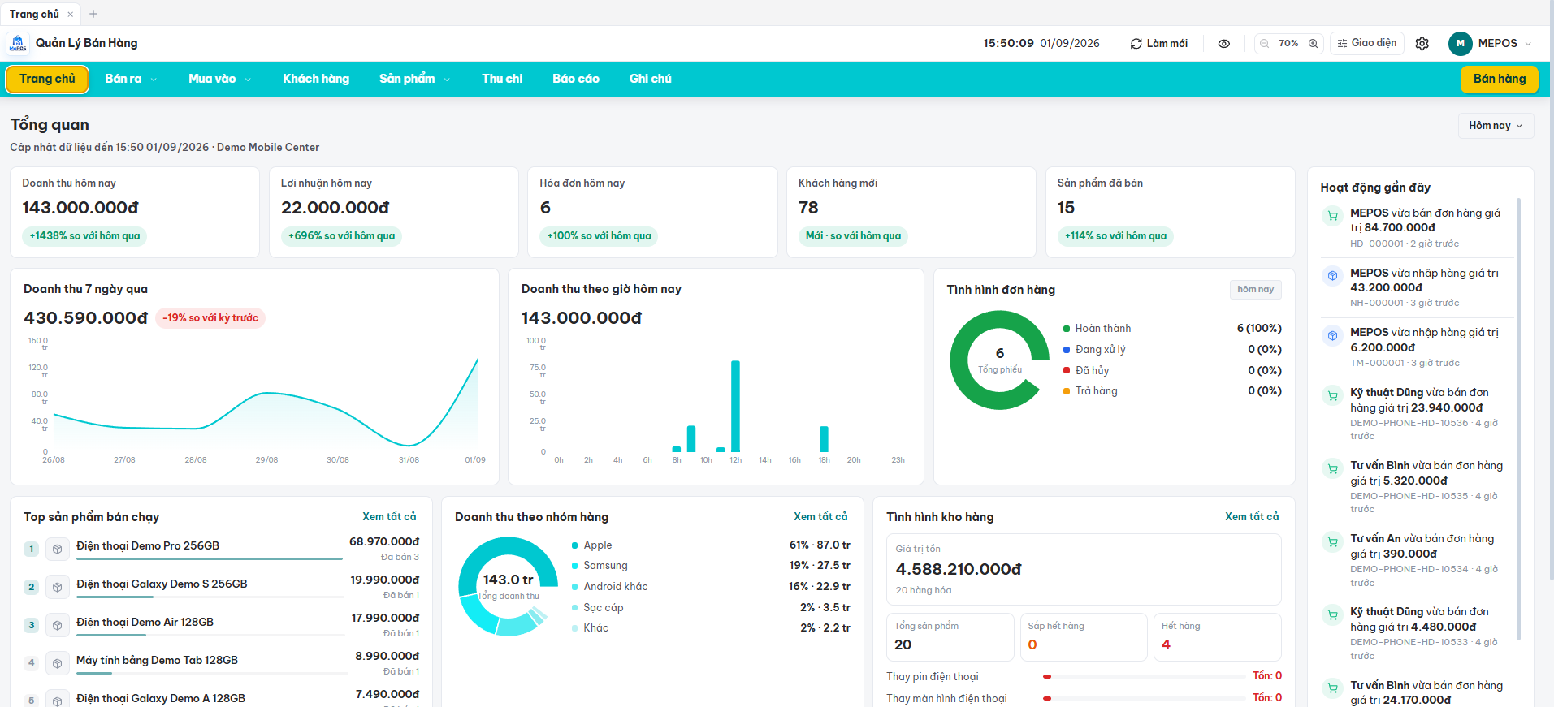
Task: Click the Samsung legend dot in revenue groups
Action: point(575,566)
